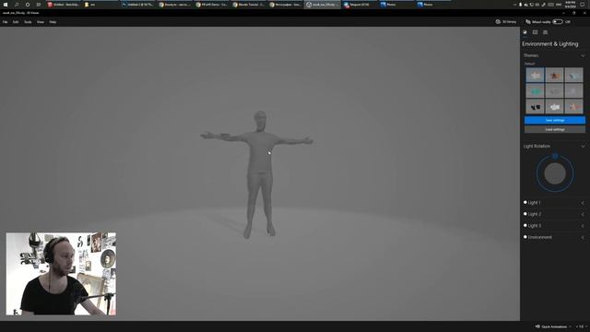The image size is (590, 332).
Task: Expand the Light 1 settings
Action: click(x=583, y=203)
